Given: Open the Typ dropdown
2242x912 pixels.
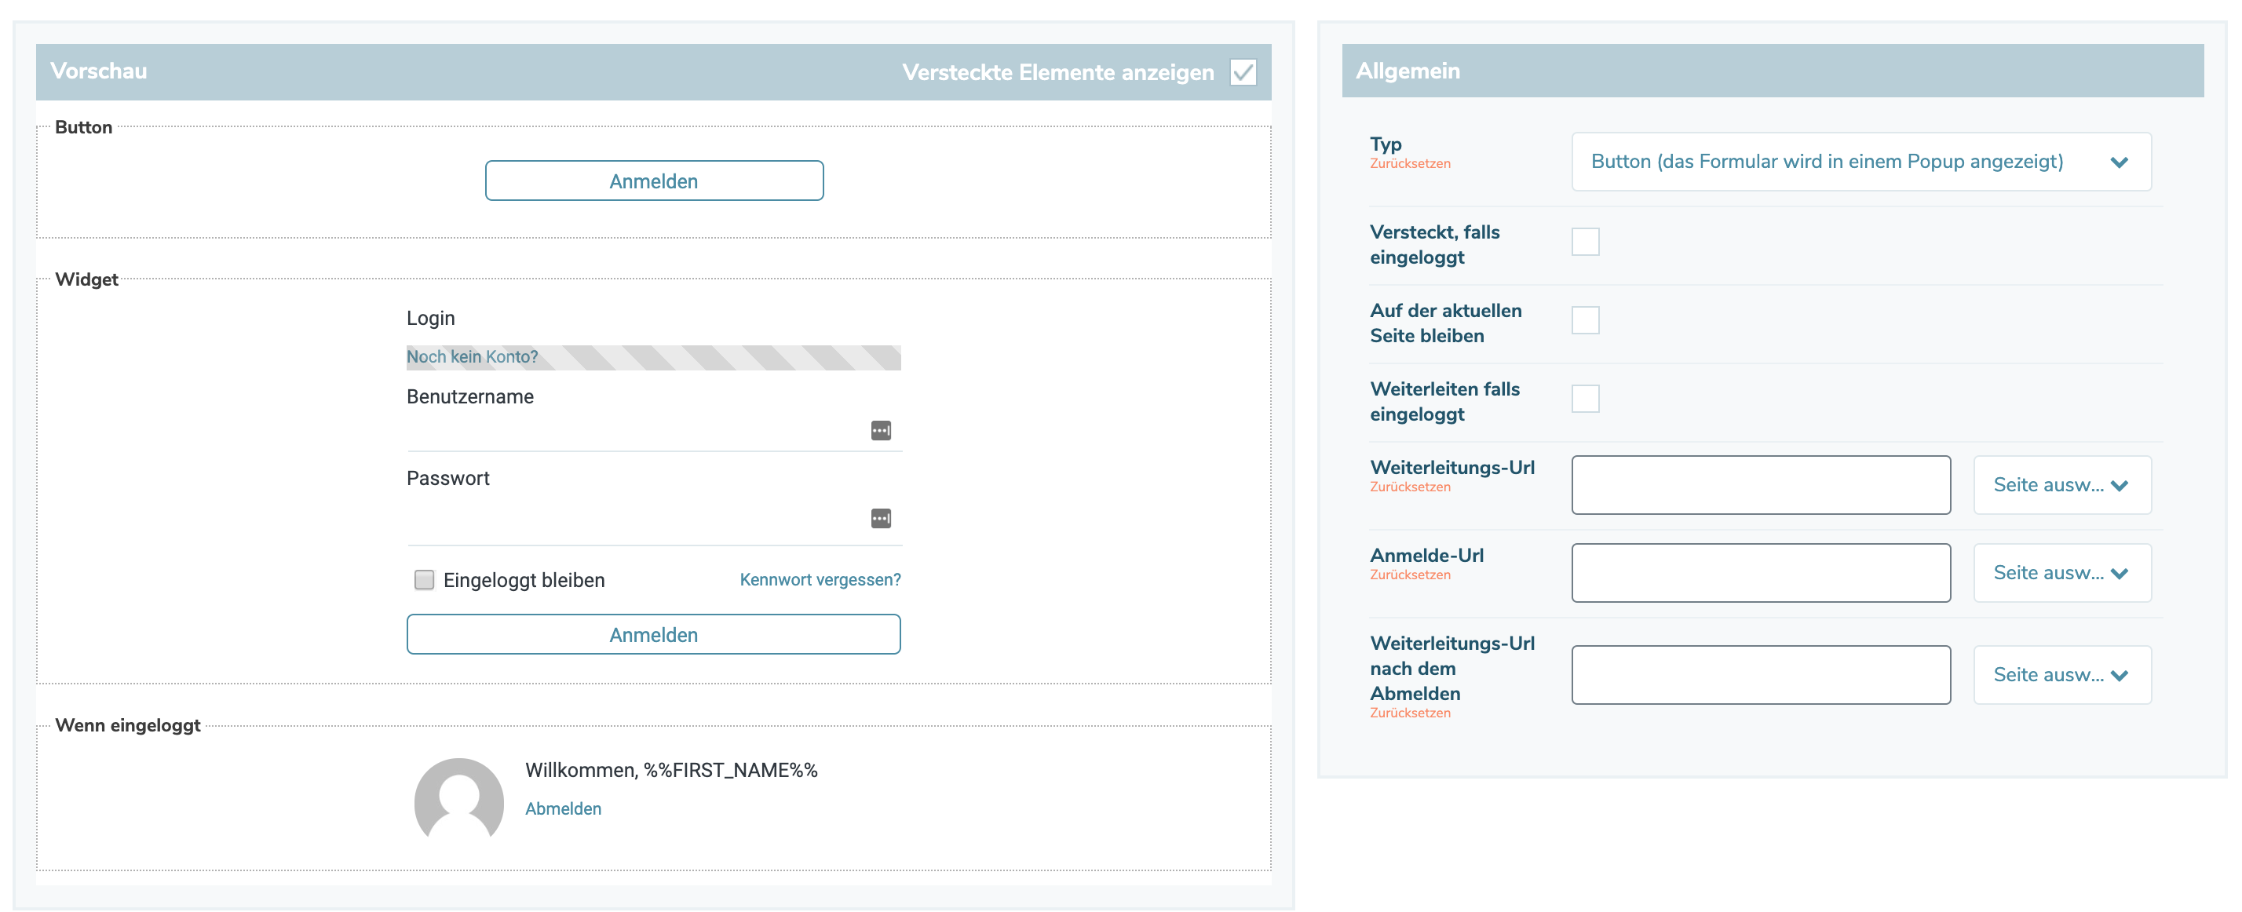Looking at the screenshot, I should pyautogui.click(x=1860, y=162).
